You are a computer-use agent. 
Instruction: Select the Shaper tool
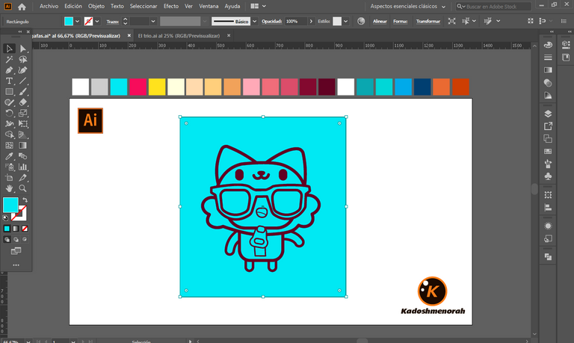point(9,102)
